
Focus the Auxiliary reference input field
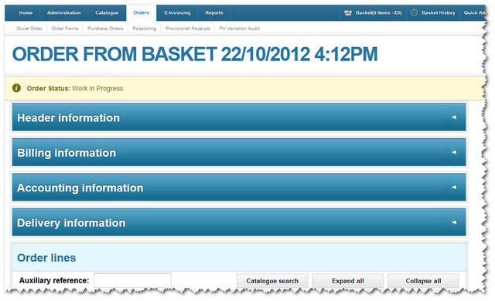pyautogui.click(x=132, y=280)
